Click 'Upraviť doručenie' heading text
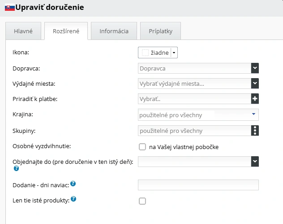Viewport: 283px width, 224px height. click(50, 8)
